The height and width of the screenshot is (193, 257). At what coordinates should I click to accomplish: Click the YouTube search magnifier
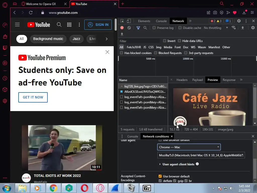pyautogui.click(x=59, y=25)
